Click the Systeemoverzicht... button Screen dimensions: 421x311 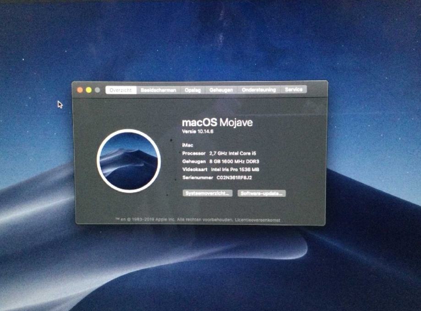[x=208, y=193]
